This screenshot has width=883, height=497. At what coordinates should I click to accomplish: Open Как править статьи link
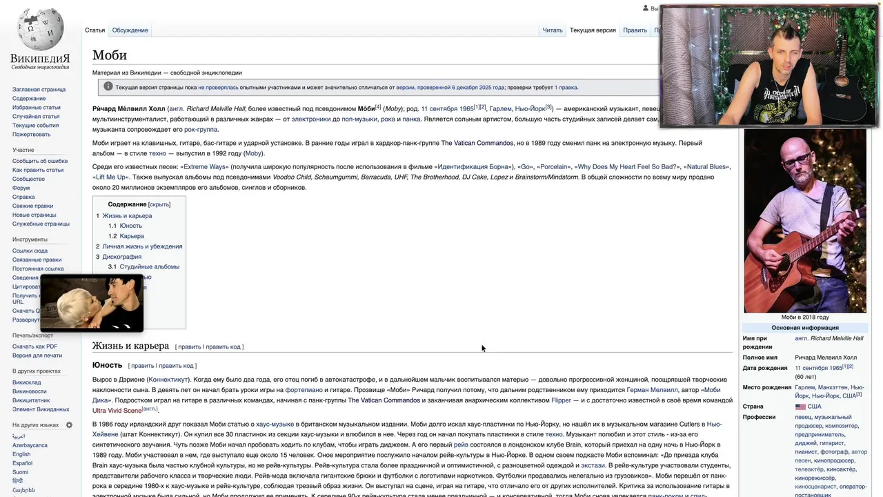click(38, 170)
